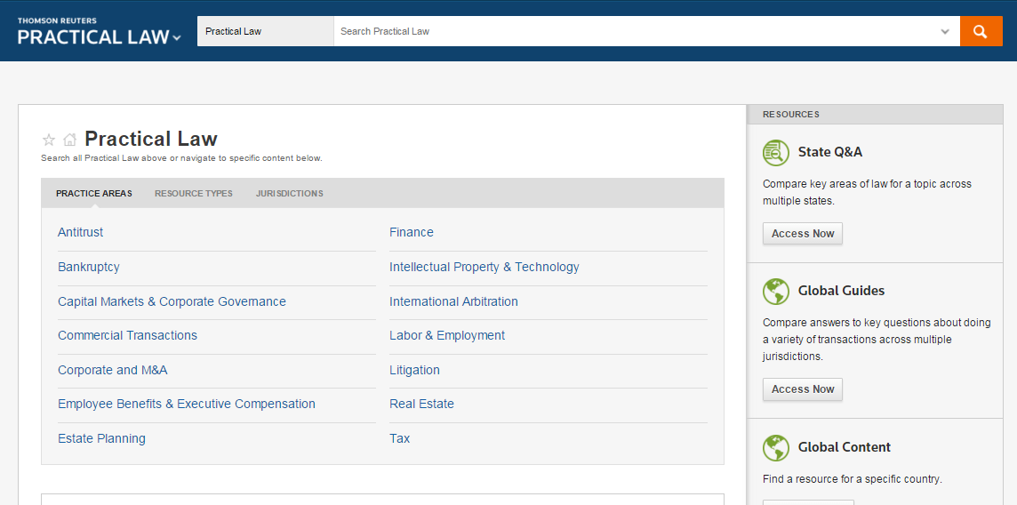Click Access Now under Global Guides
The height and width of the screenshot is (505, 1017).
(x=803, y=389)
